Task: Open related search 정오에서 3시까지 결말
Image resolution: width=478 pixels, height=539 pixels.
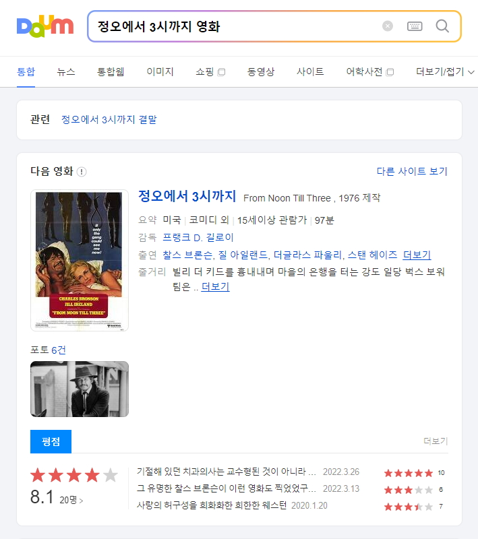Action: click(x=109, y=119)
